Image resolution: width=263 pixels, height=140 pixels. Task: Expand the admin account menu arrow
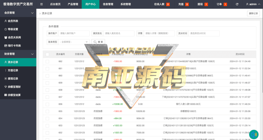pos(259,4)
